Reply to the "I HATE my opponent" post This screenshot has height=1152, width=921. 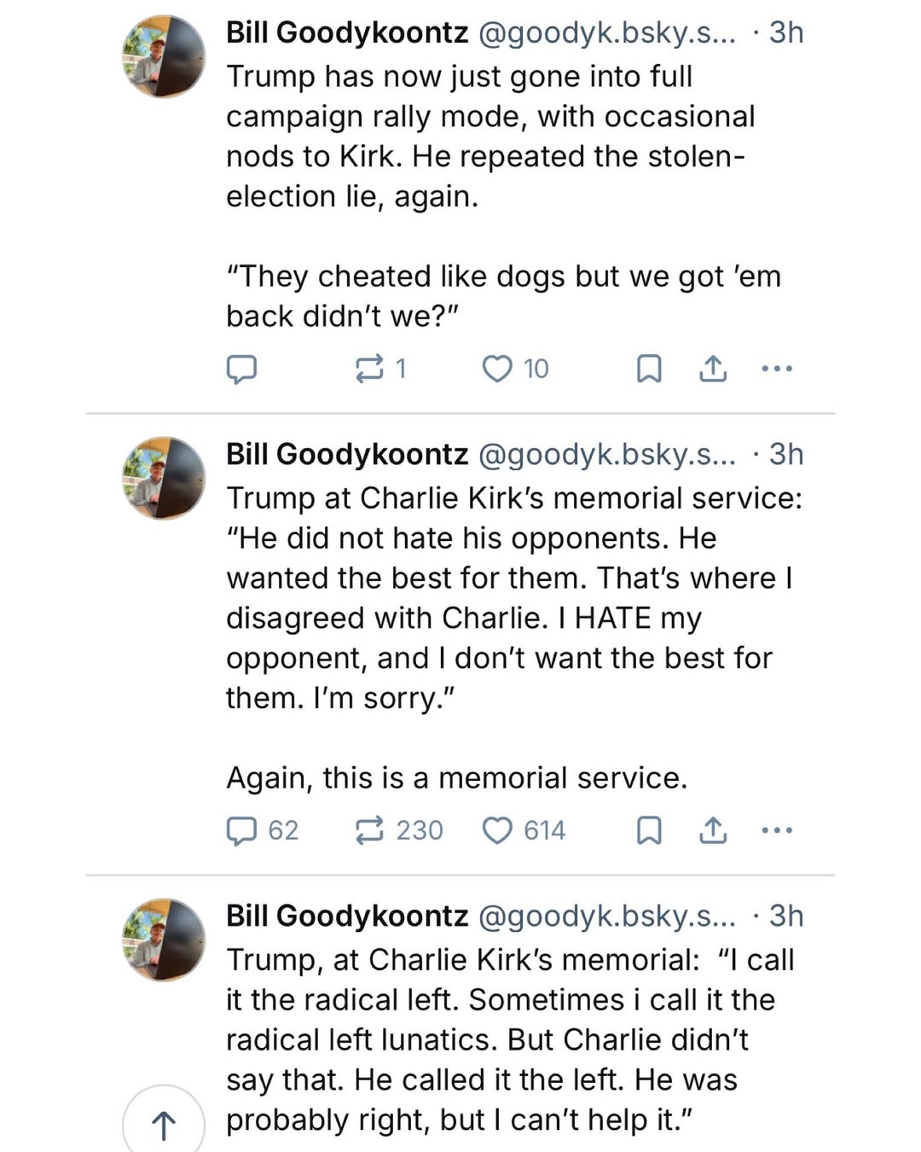[x=243, y=829]
